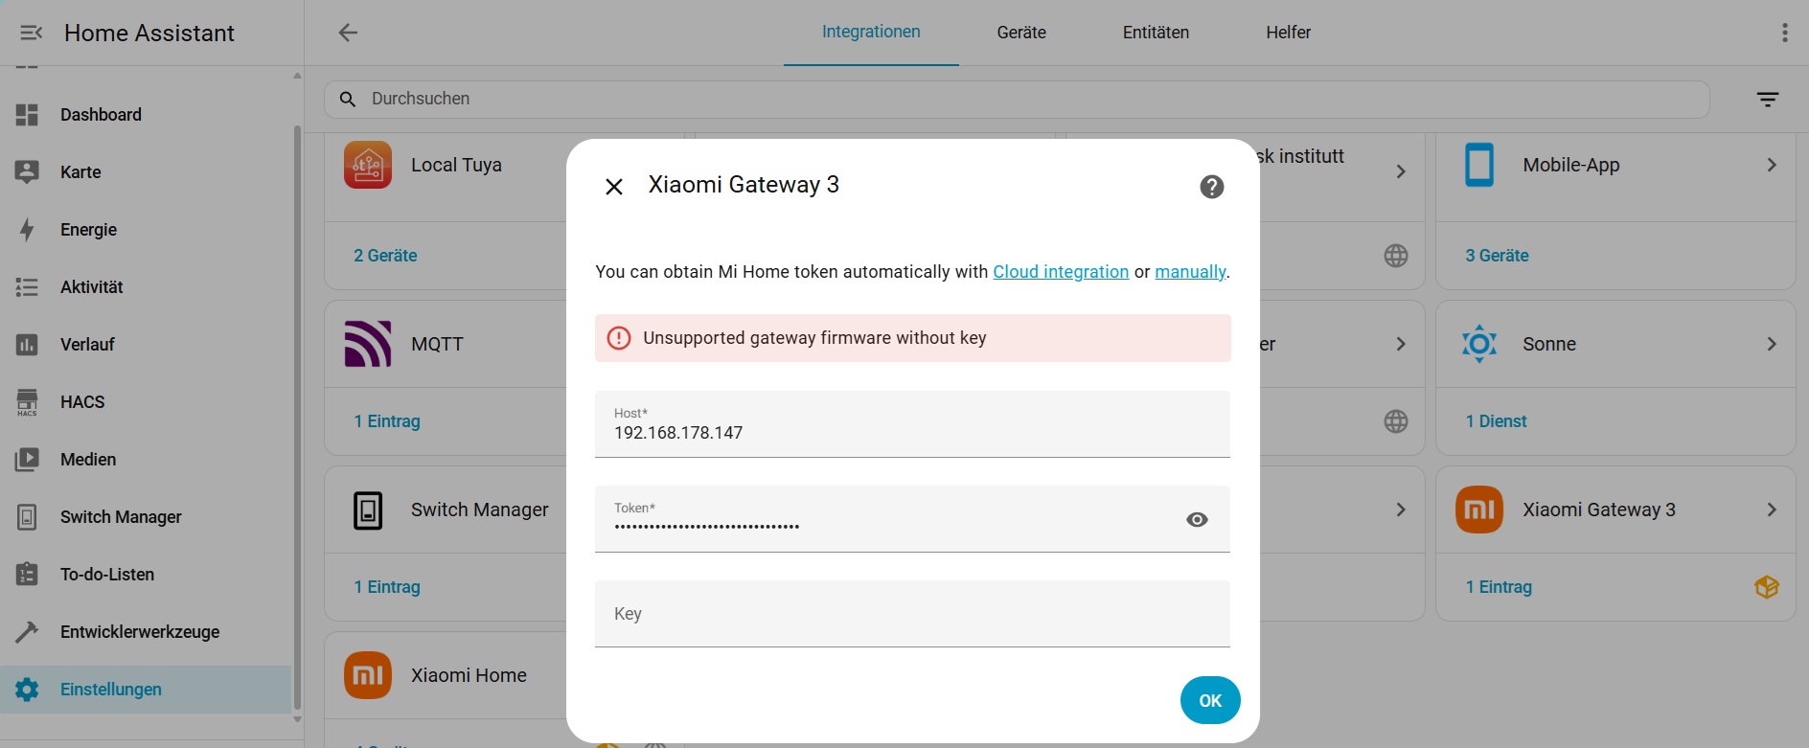This screenshot has height=748, width=1809.
Task: Expand the Mobile-App integration chevron
Action: [1772, 165]
